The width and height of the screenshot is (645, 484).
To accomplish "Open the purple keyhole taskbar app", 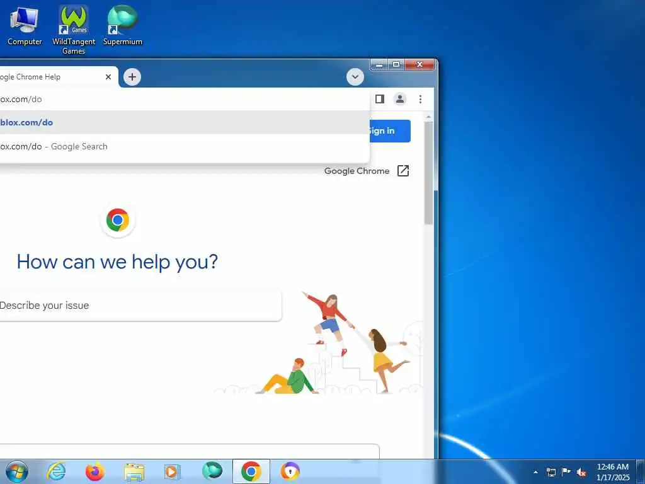I will click(x=290, y=471).
